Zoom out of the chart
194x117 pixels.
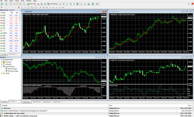74,4
